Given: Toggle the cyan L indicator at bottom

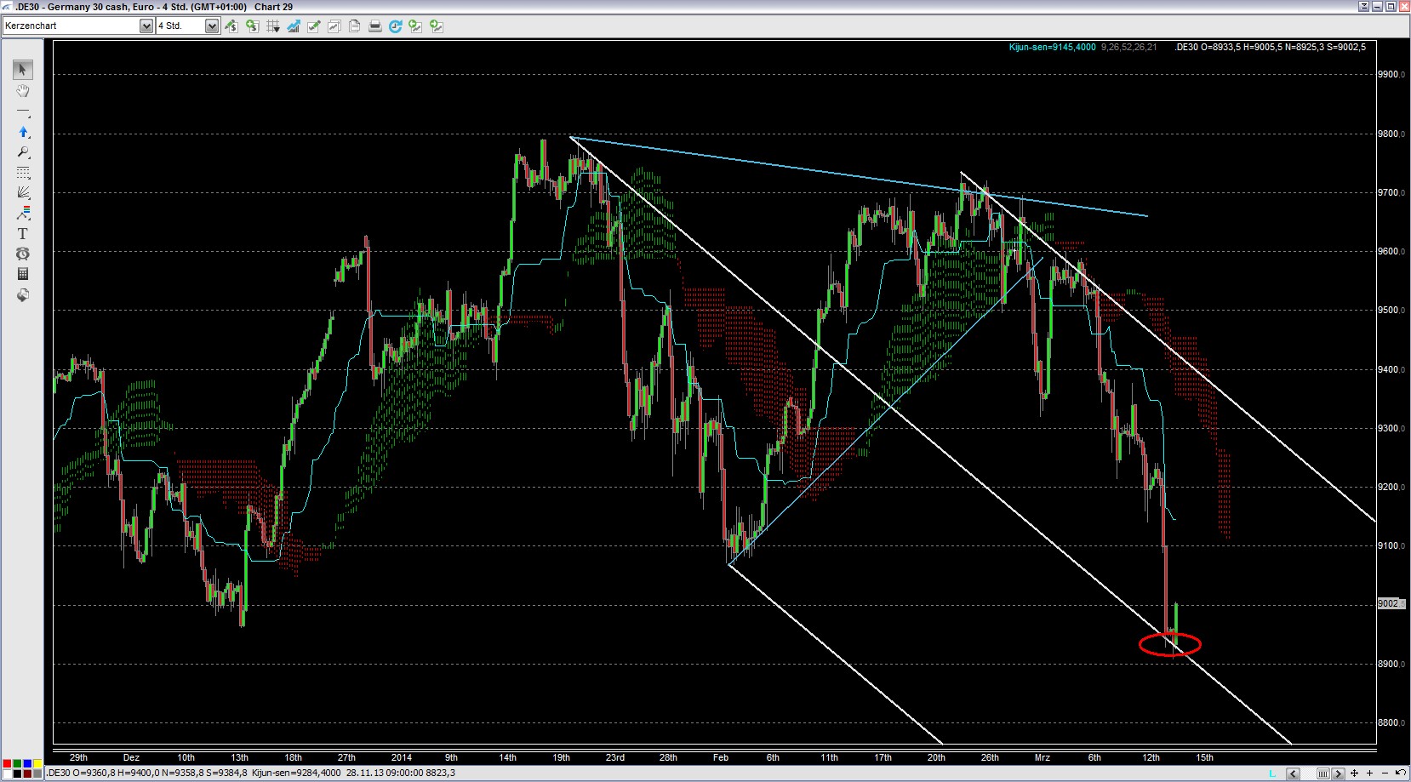Looking at the screenshot, I should point(1272,773).
